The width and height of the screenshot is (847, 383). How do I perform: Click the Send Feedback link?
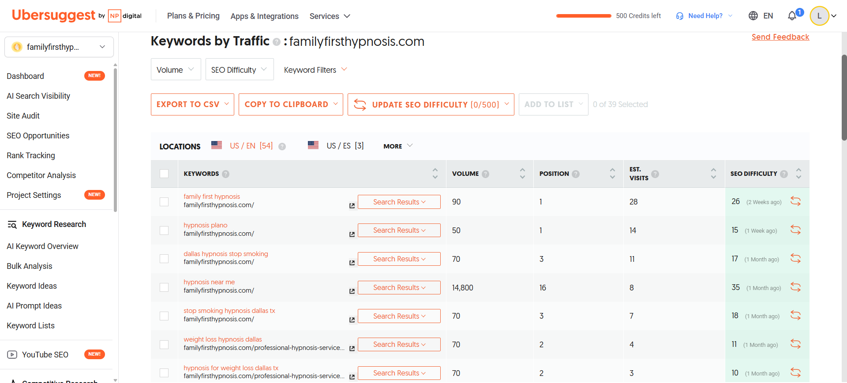pyautogui.click(x=780, y=37)
